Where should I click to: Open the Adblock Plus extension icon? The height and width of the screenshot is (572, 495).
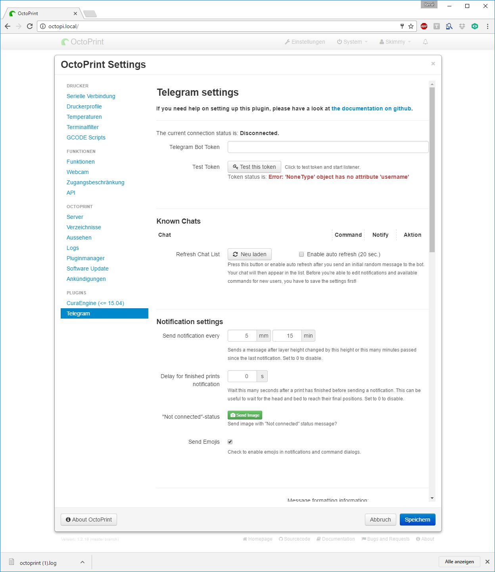click(424, 26)
